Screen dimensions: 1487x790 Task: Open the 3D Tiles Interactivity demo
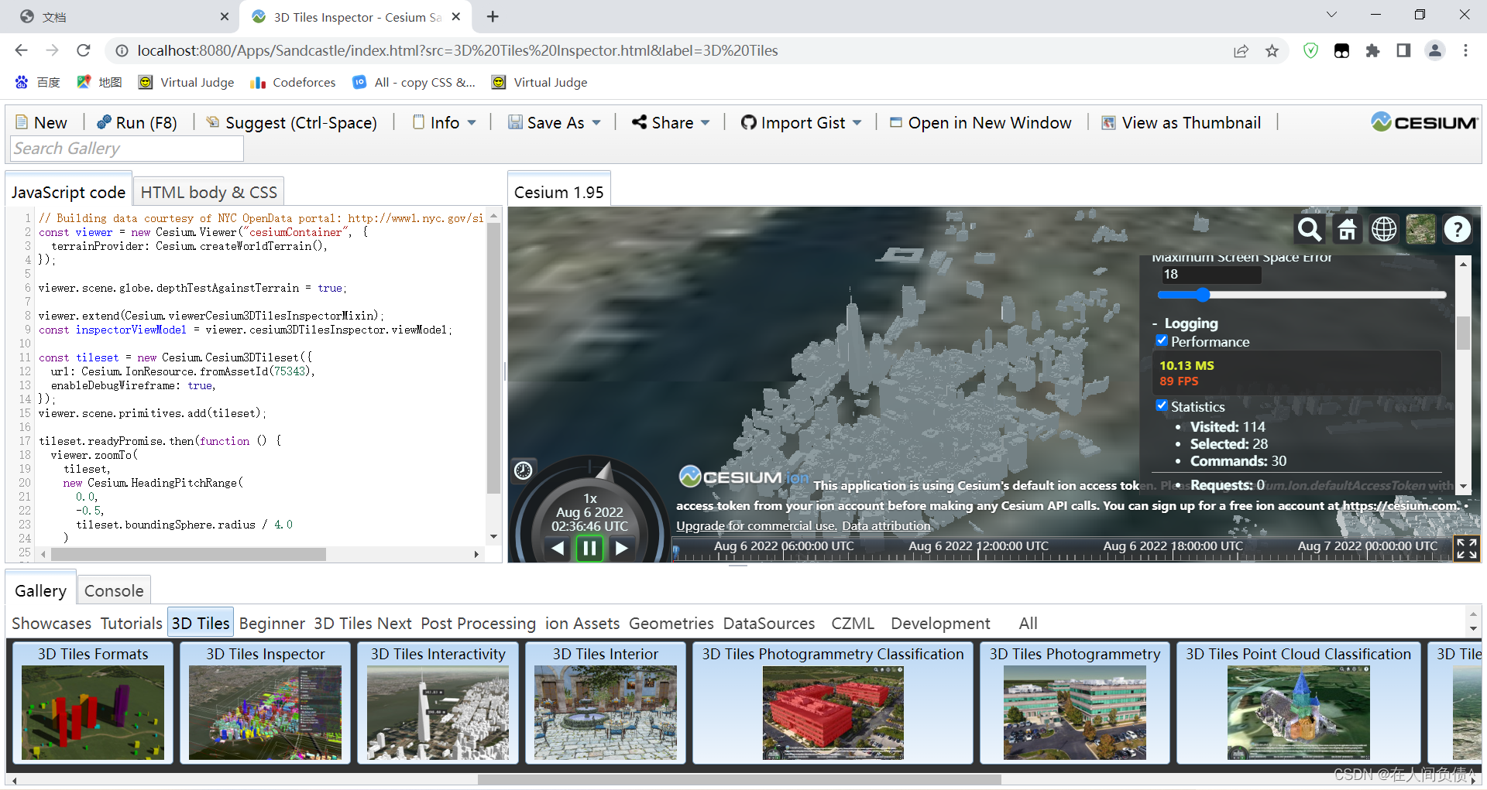coord(438,703)
